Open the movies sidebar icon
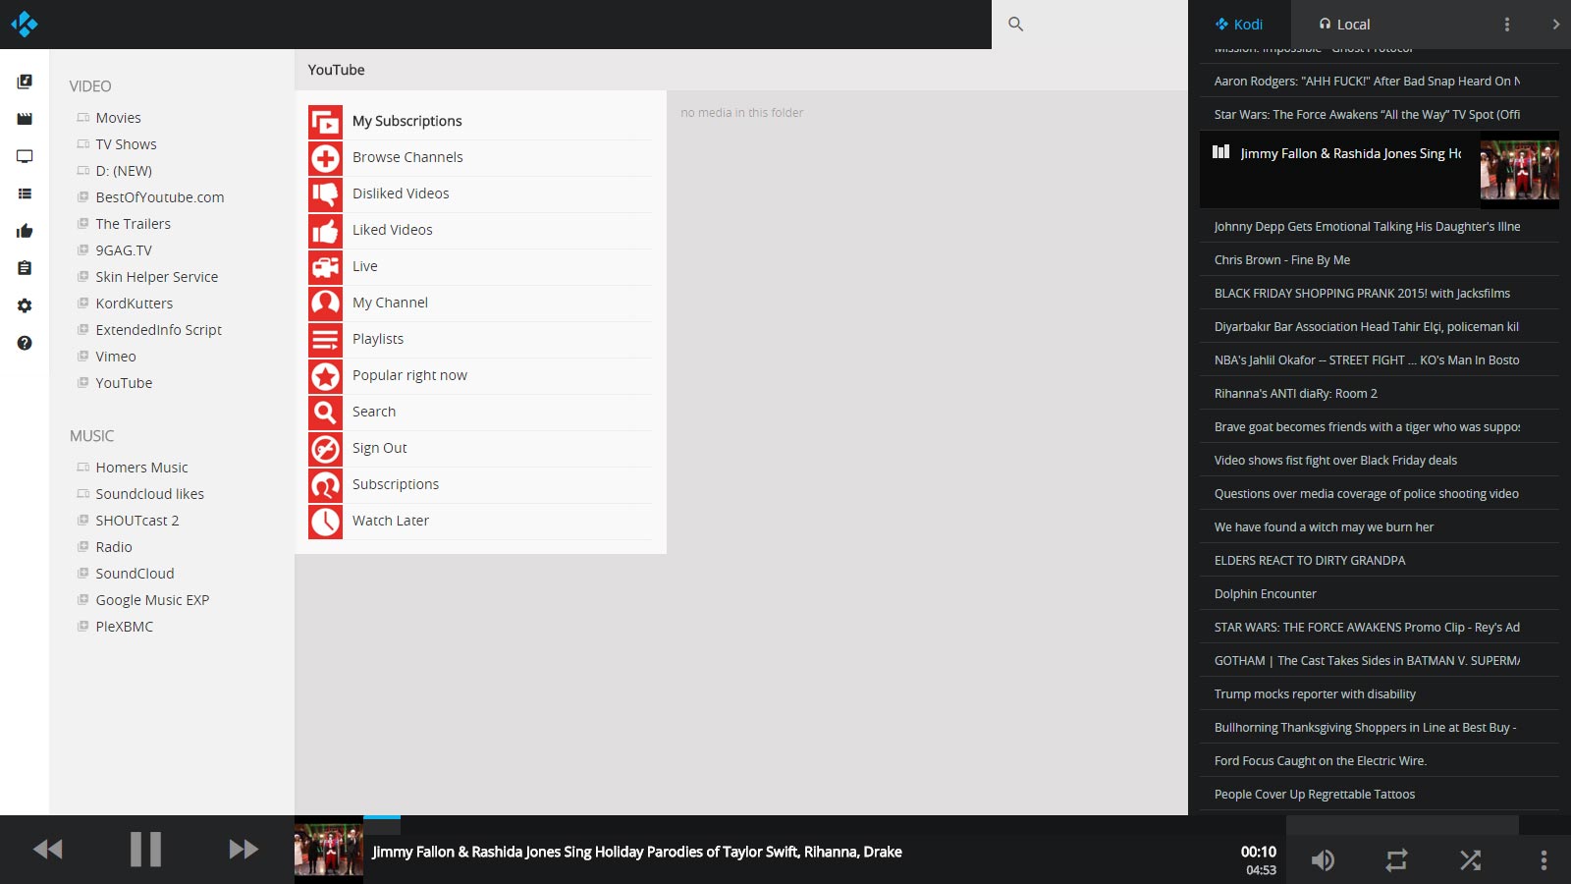 point(25,119)
